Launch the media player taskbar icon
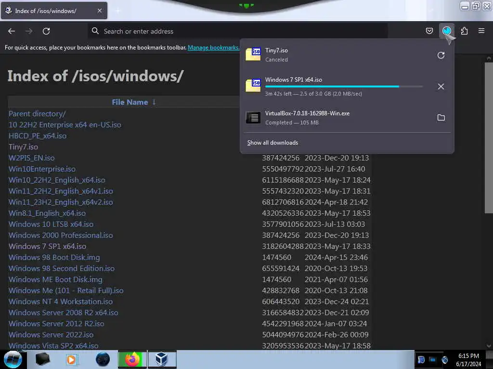 (x=71, y=359)
